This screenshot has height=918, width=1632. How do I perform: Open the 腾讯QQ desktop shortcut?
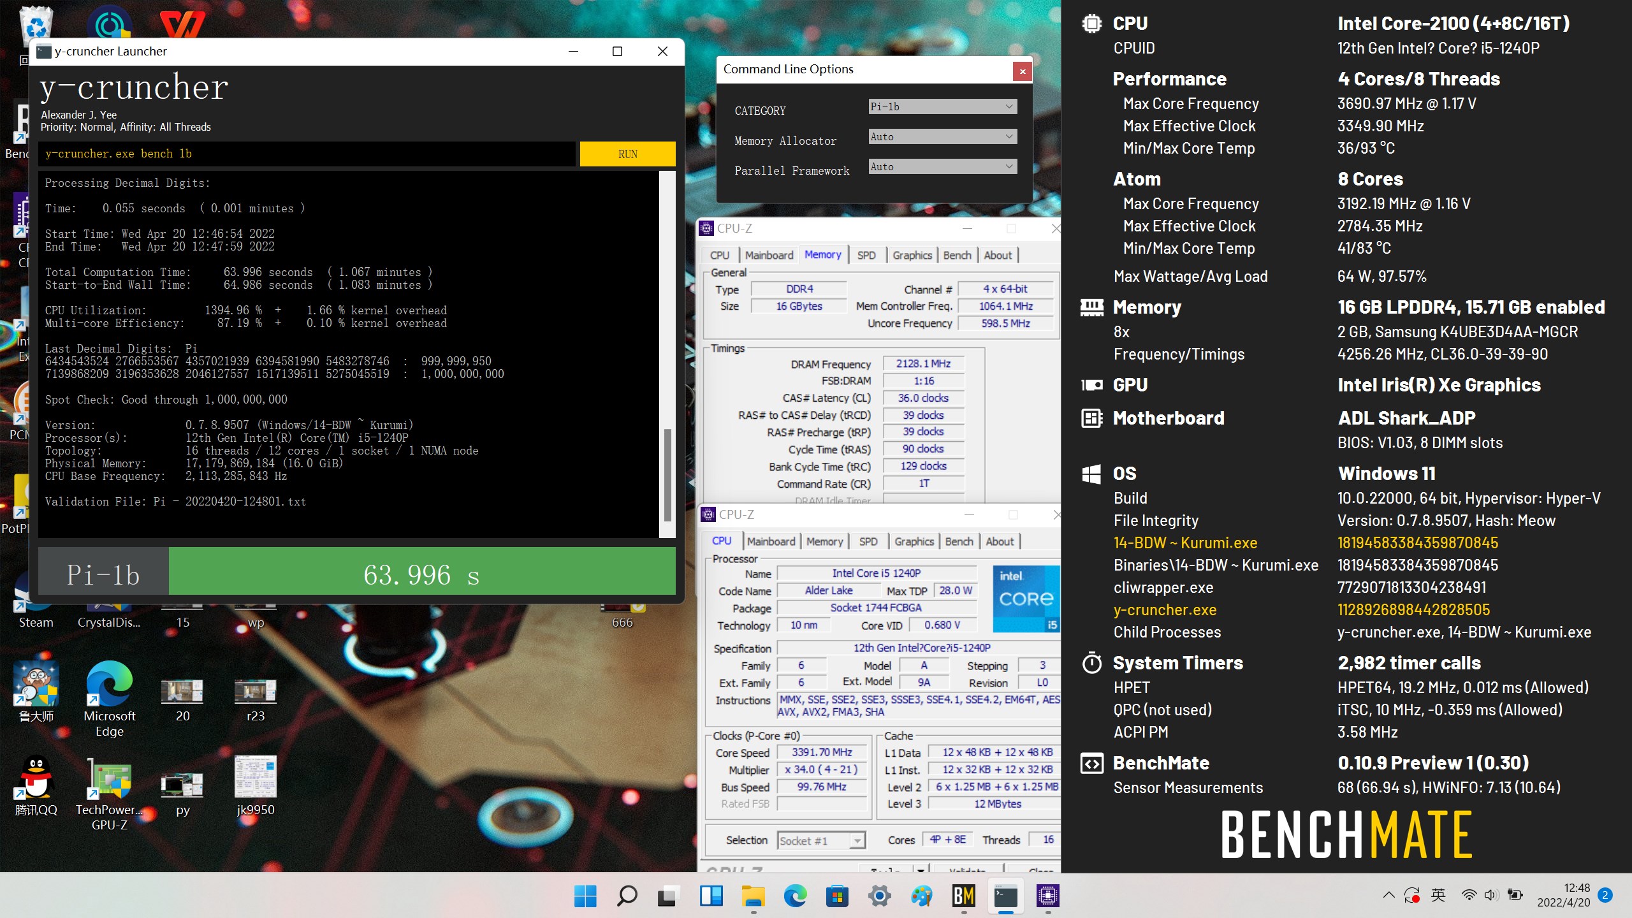(36, 785)
